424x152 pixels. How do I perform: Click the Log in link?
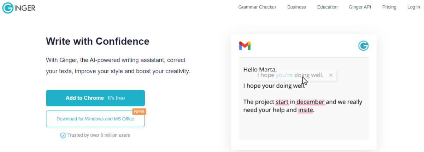point(413,7)
